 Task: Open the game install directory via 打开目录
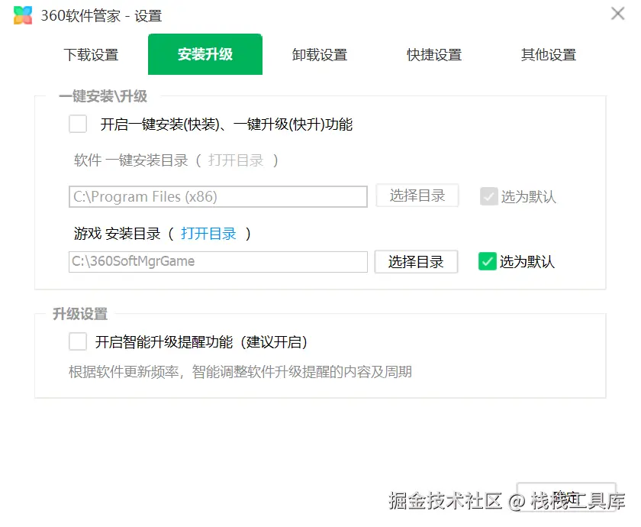point(208,234)
